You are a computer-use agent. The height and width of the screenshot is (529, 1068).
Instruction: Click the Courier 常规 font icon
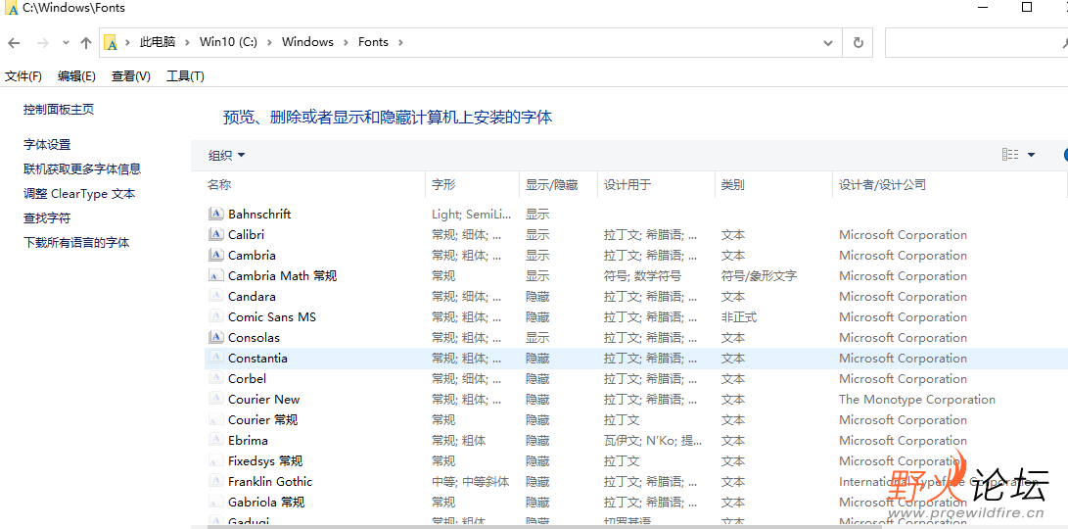click(216, 420)
